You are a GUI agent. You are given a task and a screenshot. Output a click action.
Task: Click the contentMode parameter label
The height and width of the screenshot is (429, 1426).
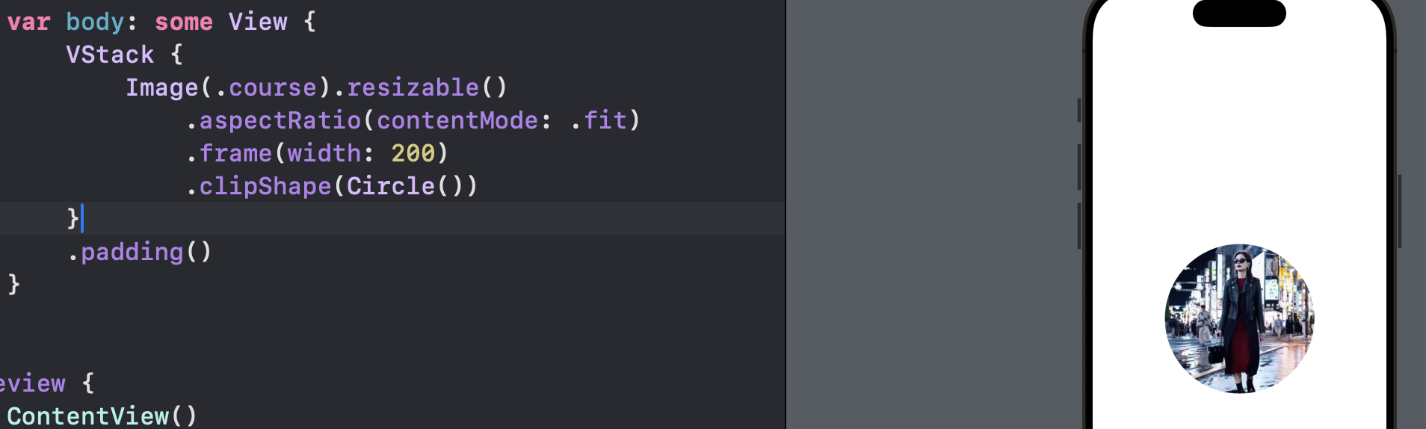tap(457, 120)
